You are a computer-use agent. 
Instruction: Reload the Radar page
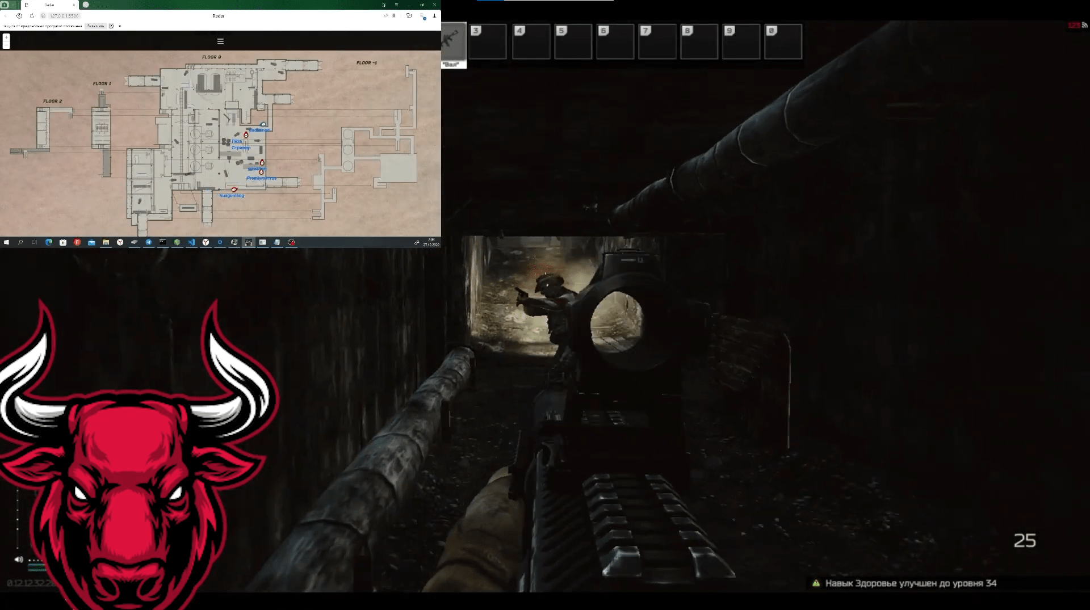tap(32, 16)
